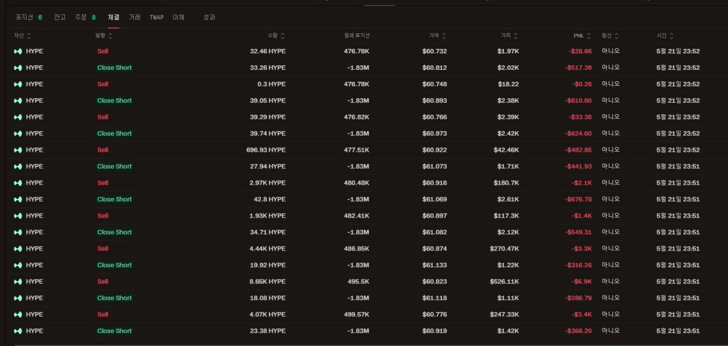Viewport: 728px width, 346px height.
Task: Sort by the 시간 column arrows
Action: click(672, 36)
